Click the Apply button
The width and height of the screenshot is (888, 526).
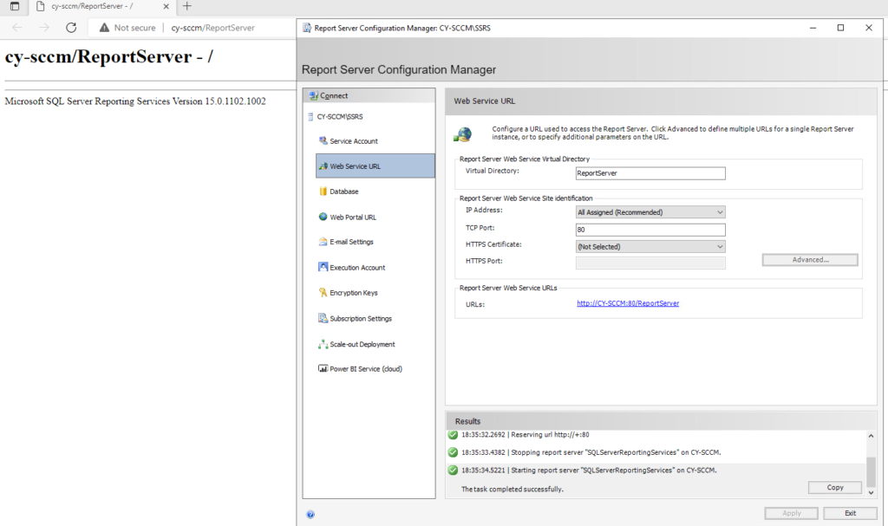click(791, 513)
